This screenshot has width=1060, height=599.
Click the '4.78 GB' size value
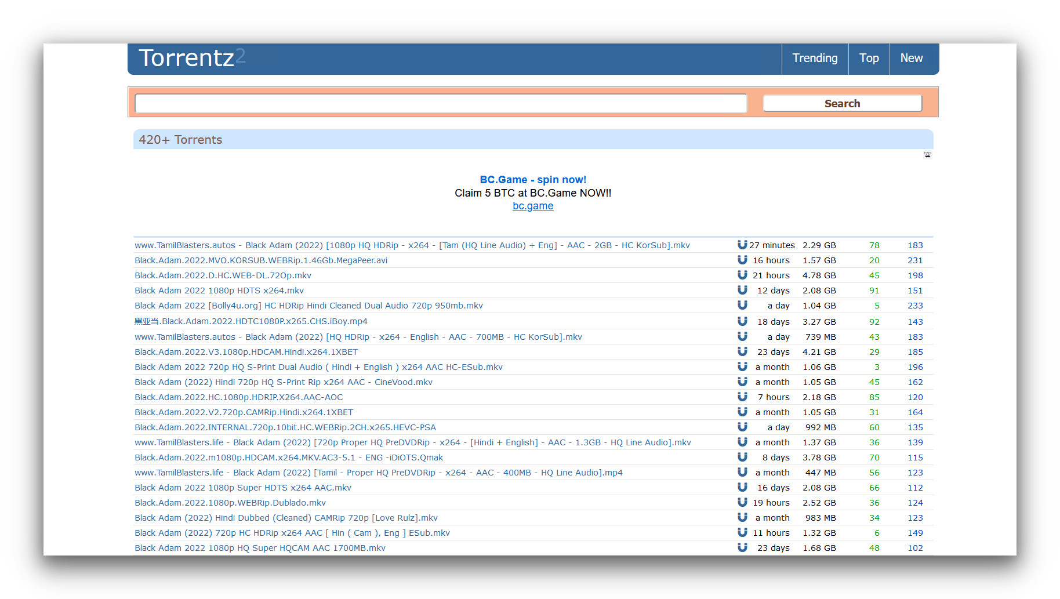pos(819,275)
